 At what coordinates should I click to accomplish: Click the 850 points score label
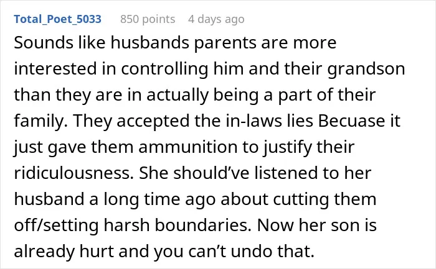tap(148, 19)
